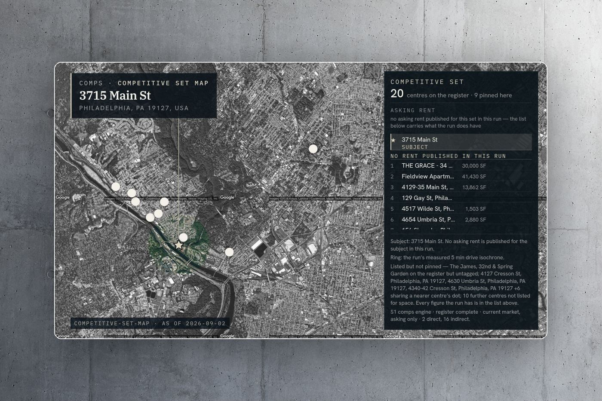
Task: Click PHILADELPHIA, PA 19127, USA subtitle
Action: click(134, 108)
